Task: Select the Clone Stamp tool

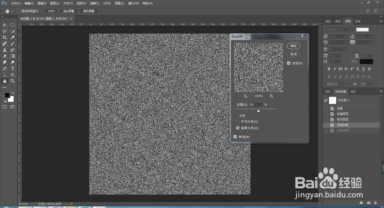Action: pyautogui.click(x=4, y=50)
